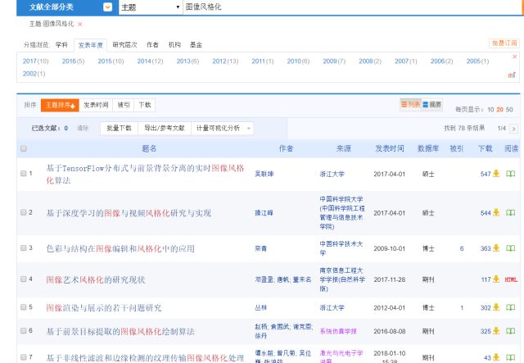Image resolution: width=524 pixels, height=363 pixels.
Task: Switch grouping to 学科 tab
Action: [61, 45]
